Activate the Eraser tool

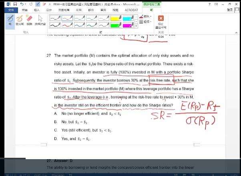click(29, 20)
